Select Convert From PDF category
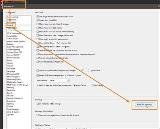Image resolution: width=160 pixels, height=129 pixels. point(15,52)
